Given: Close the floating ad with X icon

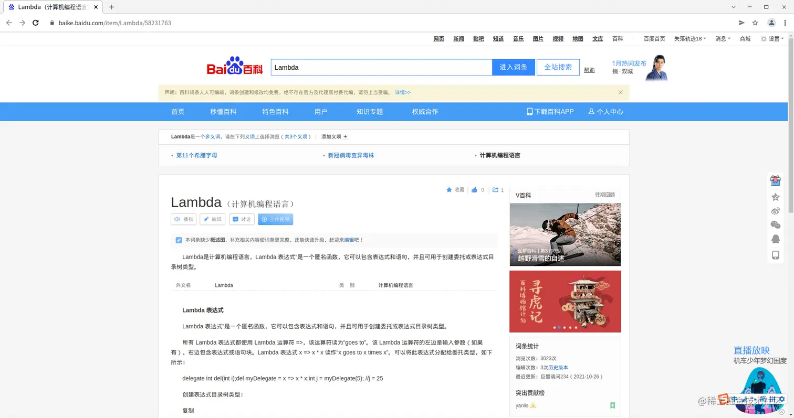Looking at the screenshot, I should pyautogui.click(x=780, y=412).
